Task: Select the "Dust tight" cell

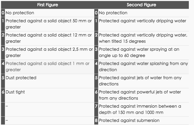Action: (15, 92)
